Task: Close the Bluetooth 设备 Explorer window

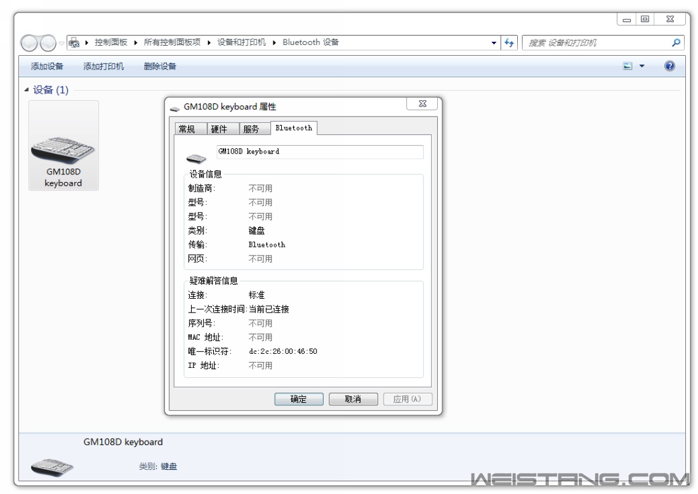Action: click(x=670, y=19)
